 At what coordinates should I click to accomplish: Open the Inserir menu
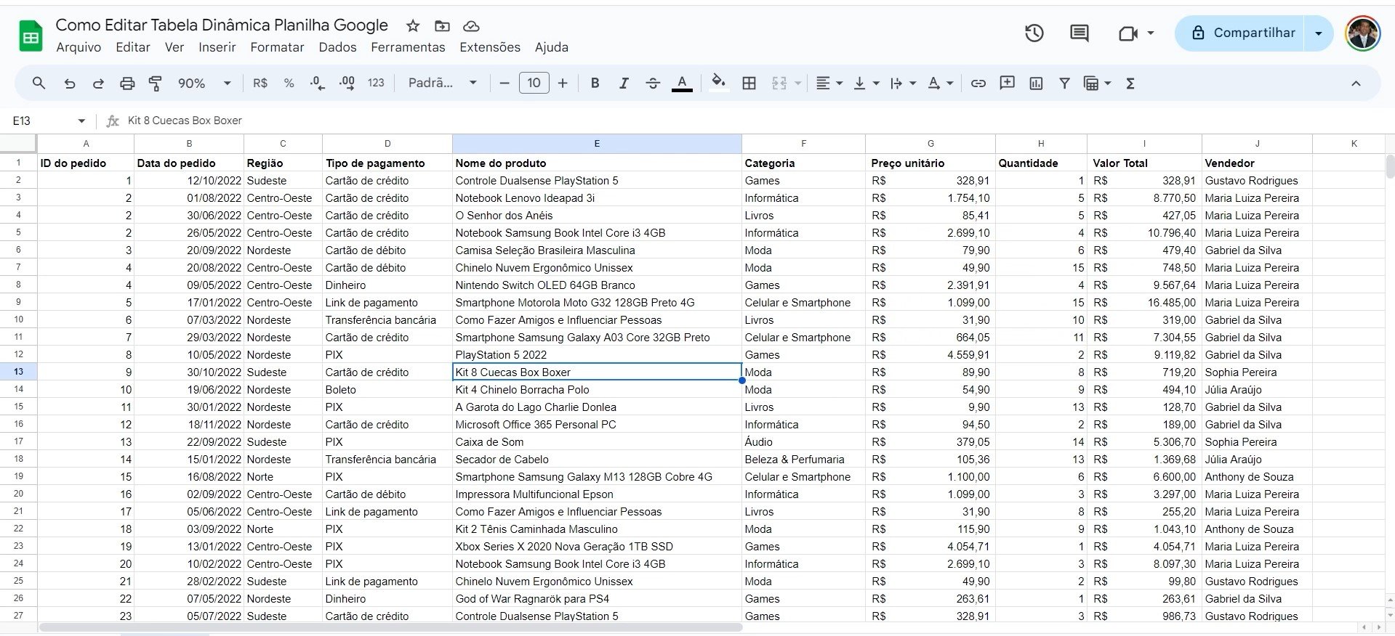(217, 47)
